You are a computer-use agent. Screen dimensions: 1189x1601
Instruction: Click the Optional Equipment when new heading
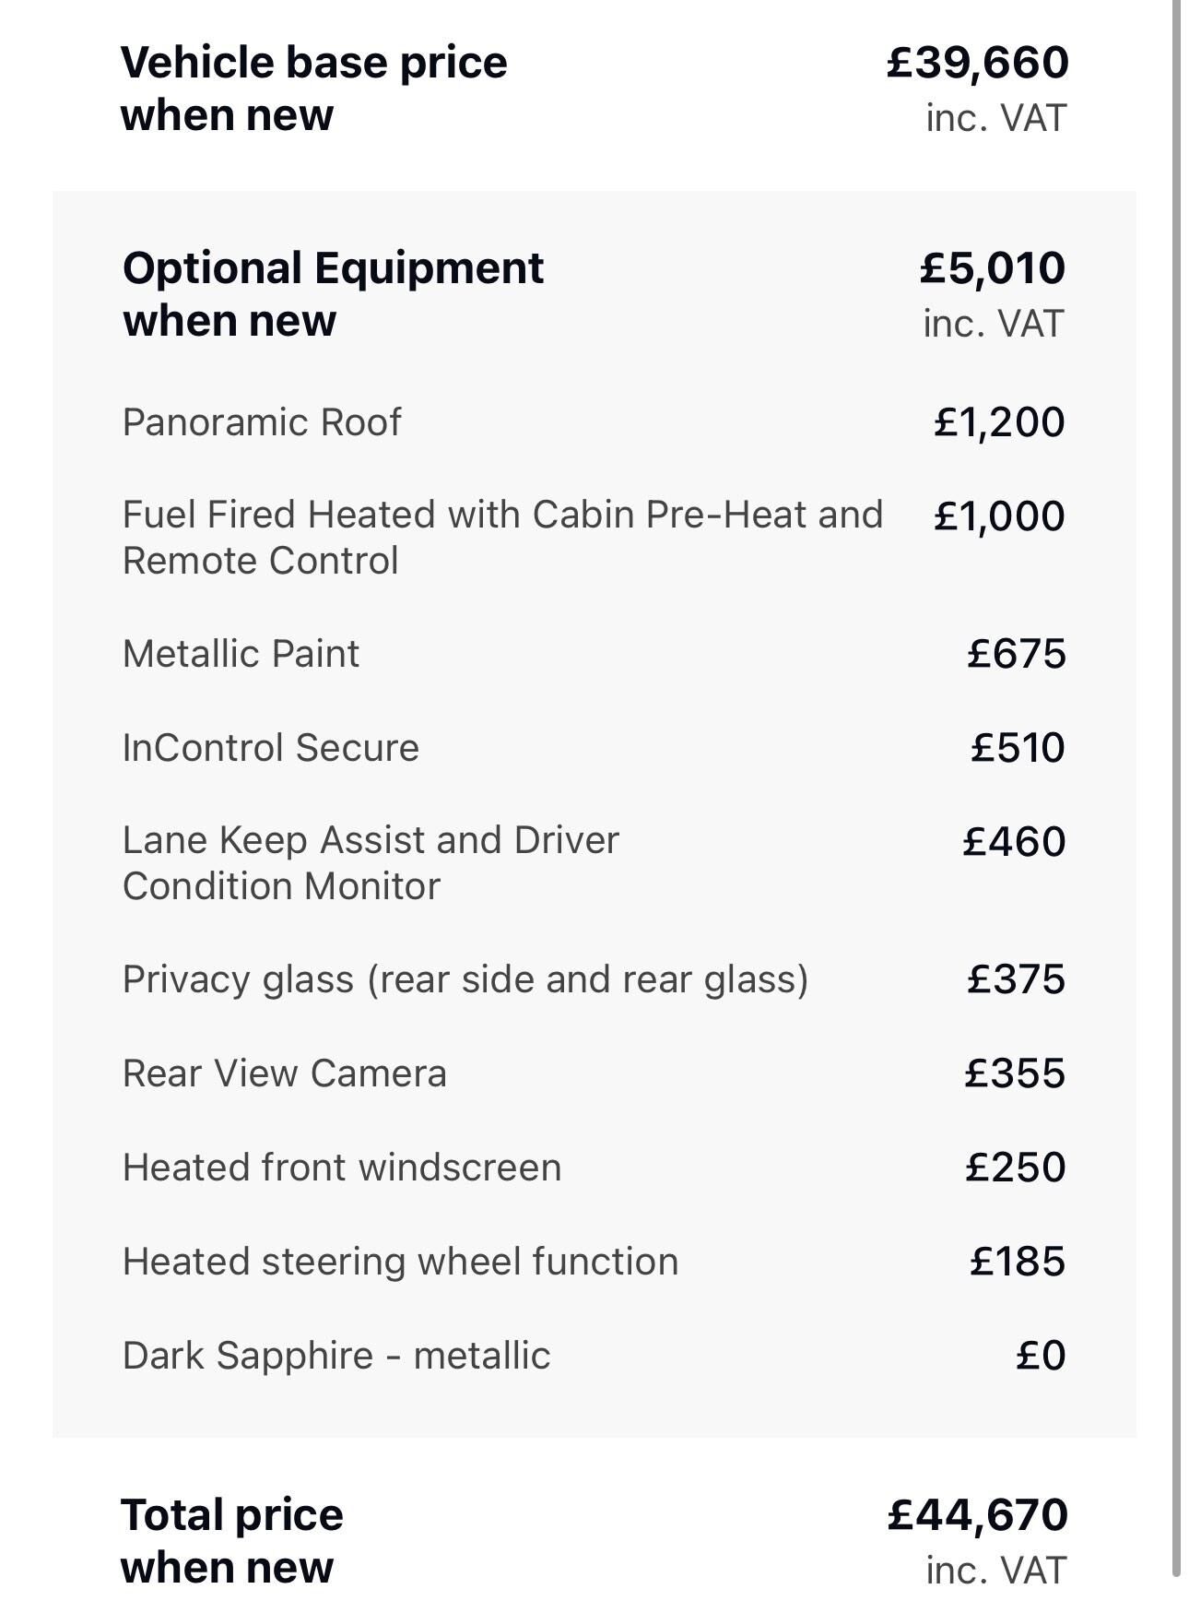coord(333,294)
